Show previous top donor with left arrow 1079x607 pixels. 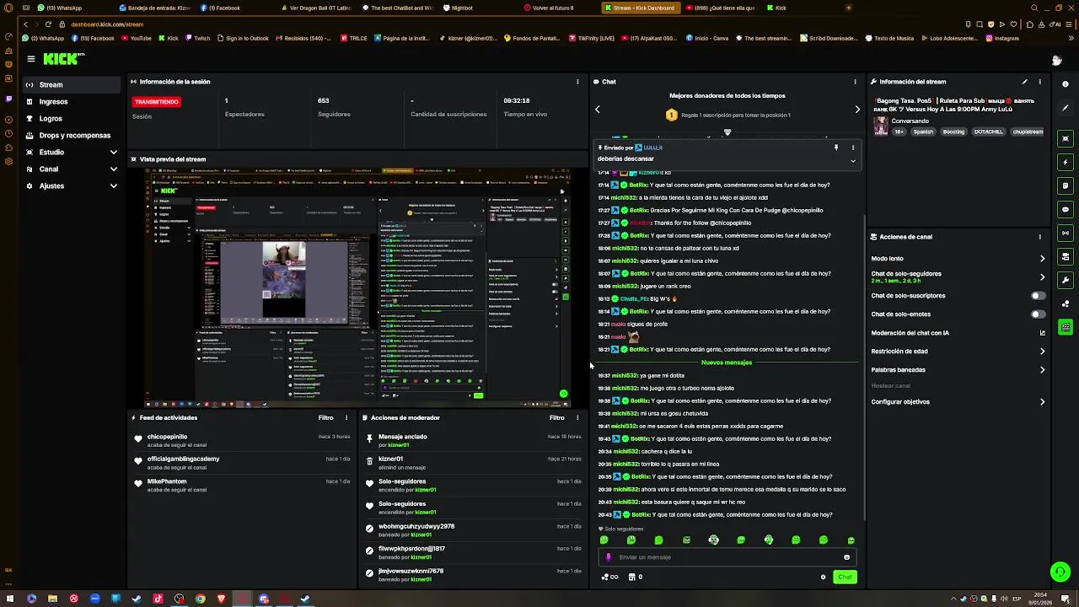[598, 109]
